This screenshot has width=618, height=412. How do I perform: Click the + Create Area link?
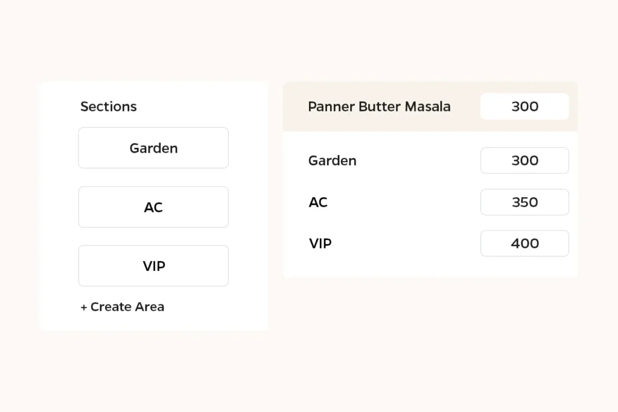[122, 306]
